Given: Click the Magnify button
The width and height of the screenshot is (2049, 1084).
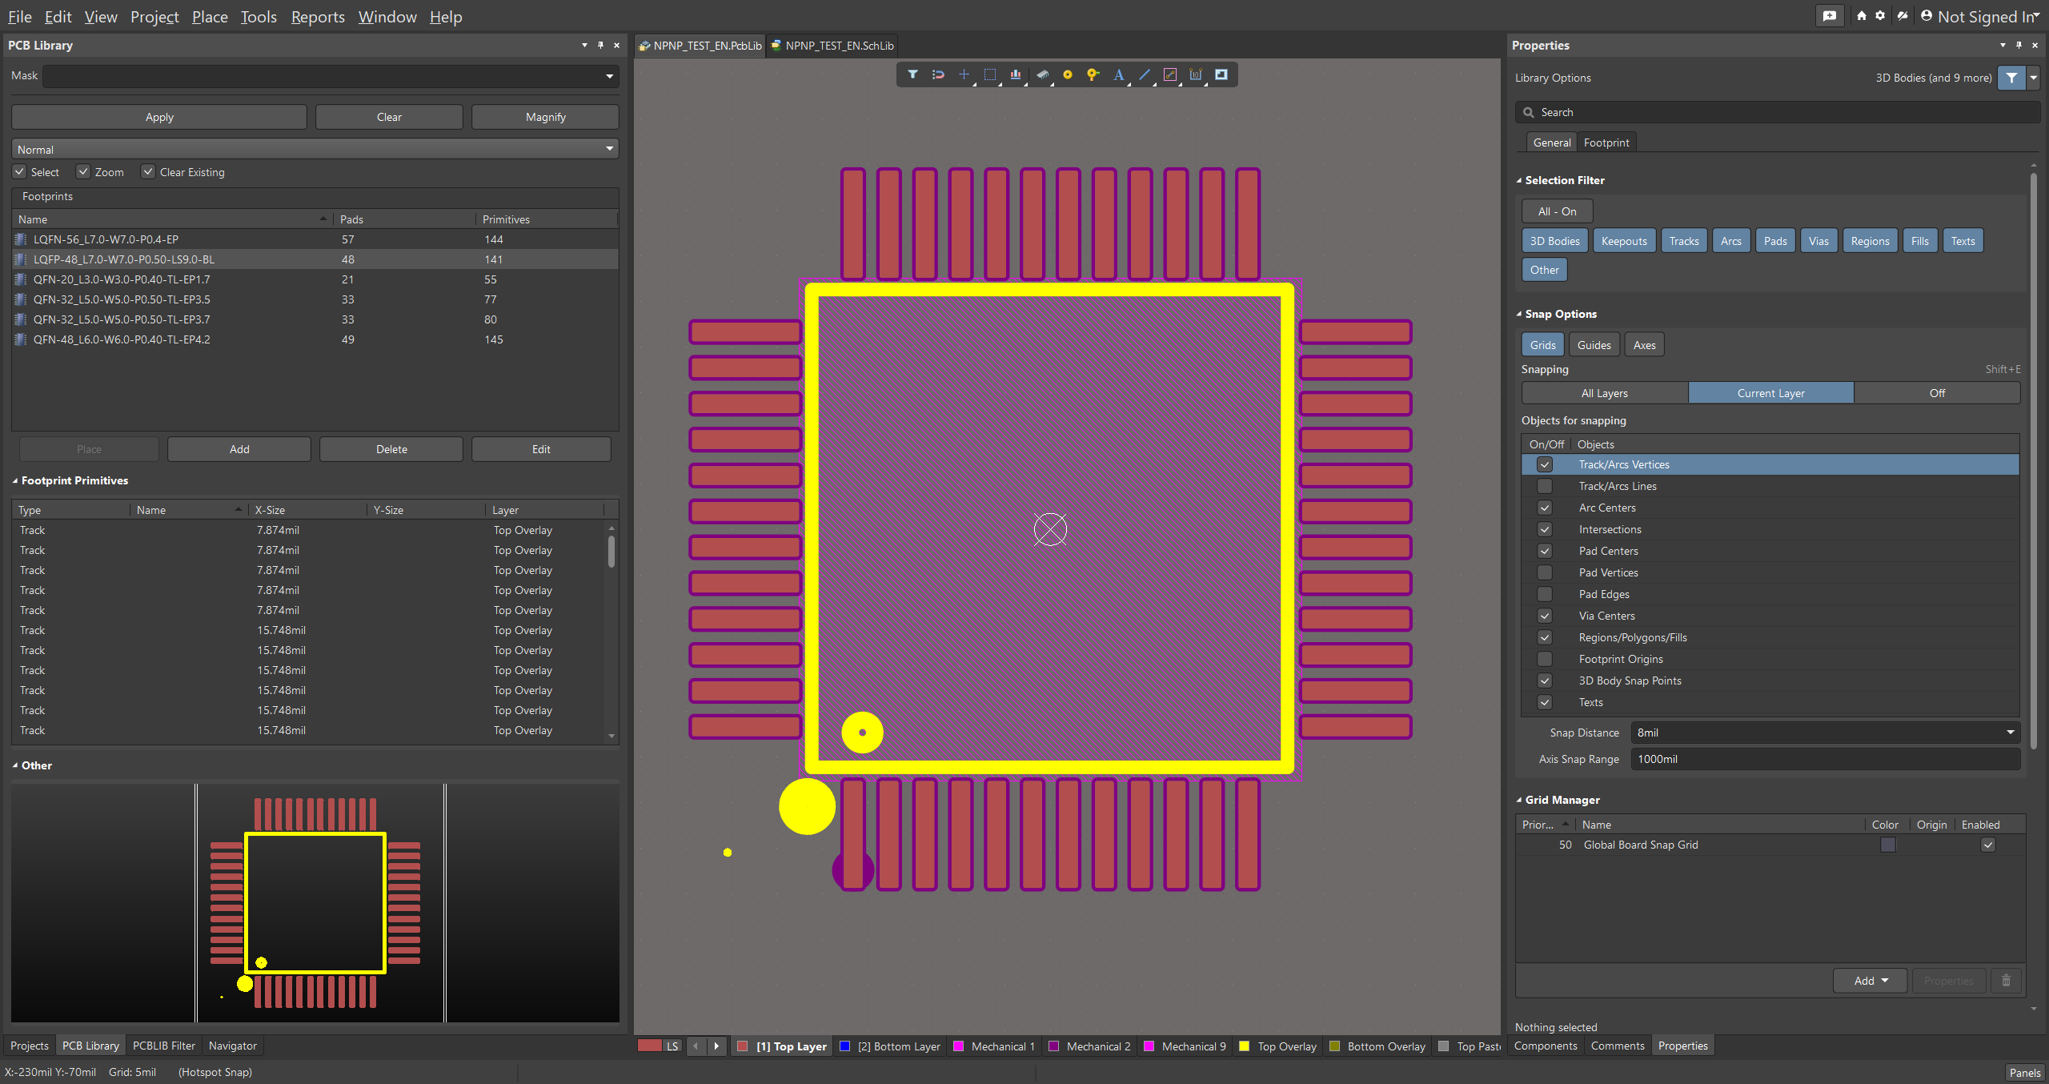Looking at the screenshot, I should coord(545,117).
